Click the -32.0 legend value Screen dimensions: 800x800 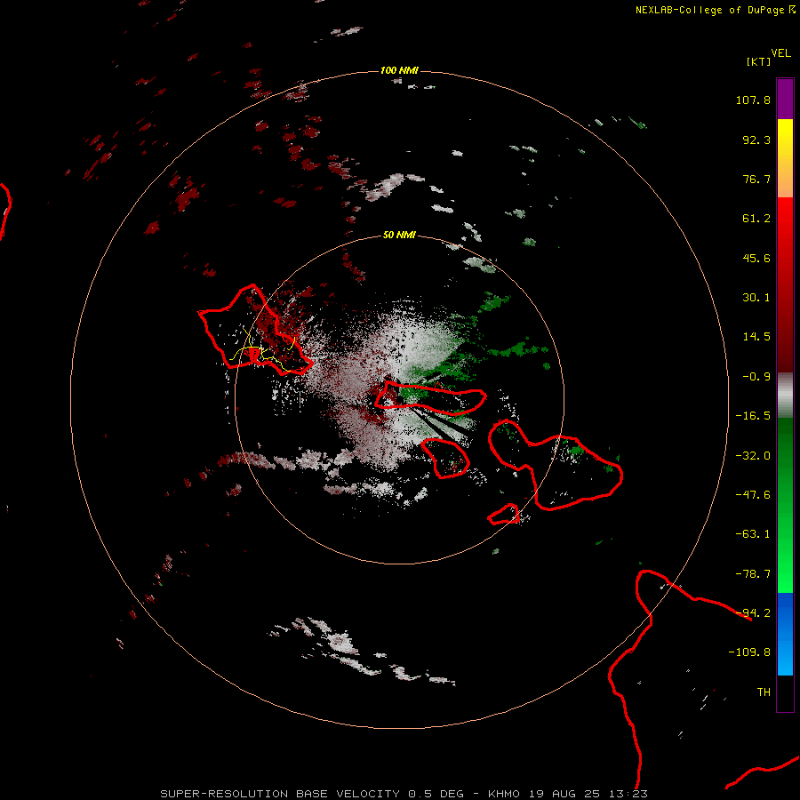coord(753,456)
